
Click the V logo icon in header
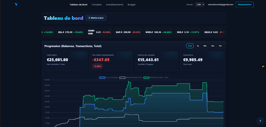click(16, 4)
